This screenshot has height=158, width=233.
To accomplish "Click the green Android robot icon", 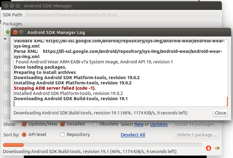I will click(7, 32).
